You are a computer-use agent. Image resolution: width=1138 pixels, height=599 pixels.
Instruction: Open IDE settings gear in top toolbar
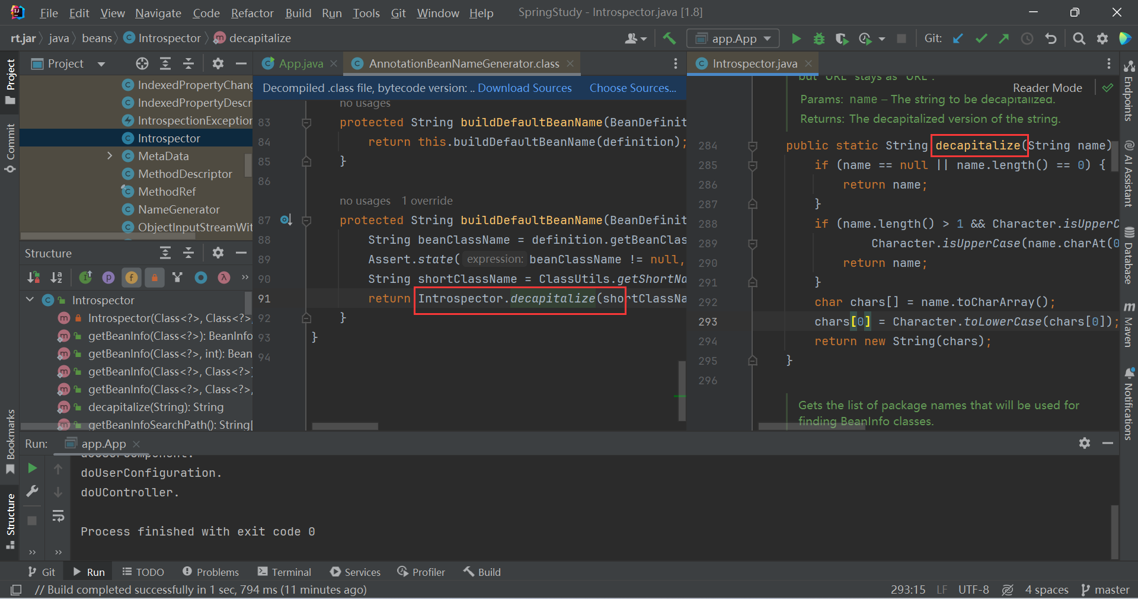click(1102, 39)
